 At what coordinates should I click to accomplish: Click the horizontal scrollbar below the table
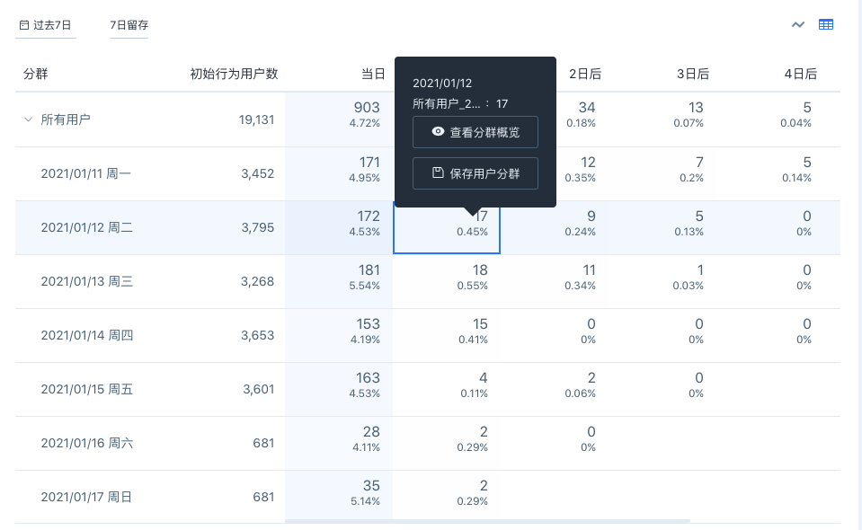487,521
